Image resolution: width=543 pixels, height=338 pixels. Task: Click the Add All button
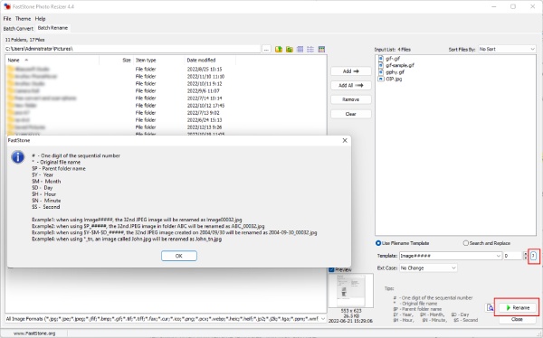click(x=351, y=85)
